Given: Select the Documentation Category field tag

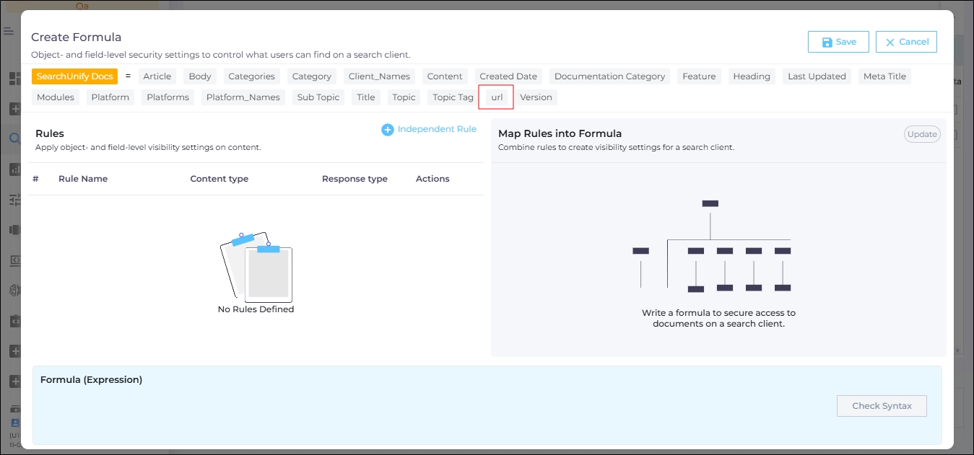Looking at the screenshot, I should [x=609, y=76].
